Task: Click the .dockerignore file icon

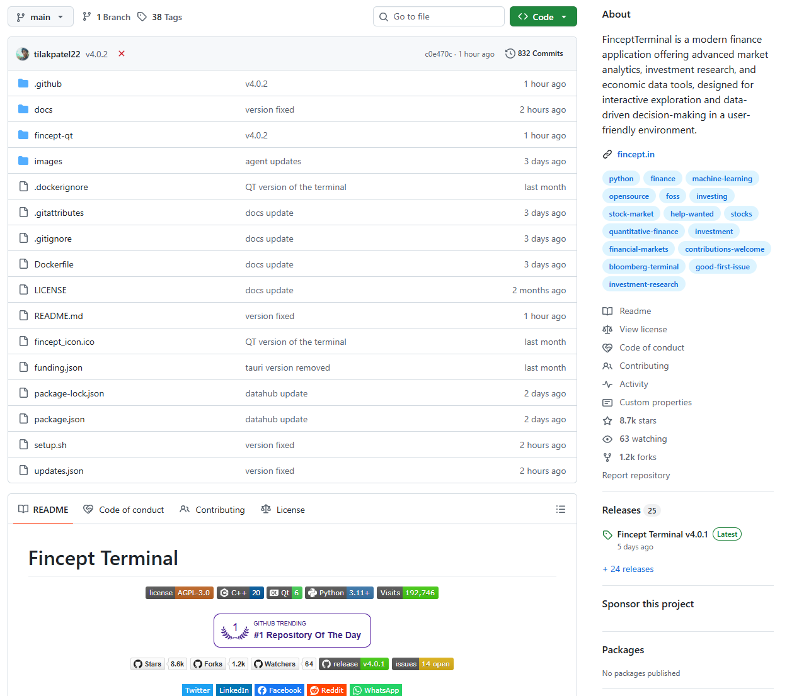Action: point(24,186)
